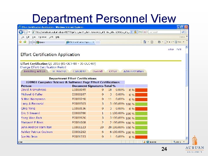This screenshot has height=156, width=208.
Task: Open David A Umphress's record
Action: click(x=34, y=90)
